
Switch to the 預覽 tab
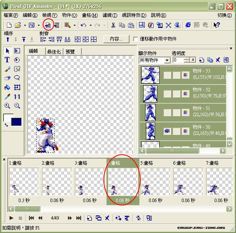(x=72, y=52)
